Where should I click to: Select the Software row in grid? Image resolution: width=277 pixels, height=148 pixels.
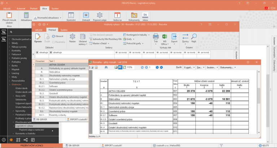coord(62,86)
